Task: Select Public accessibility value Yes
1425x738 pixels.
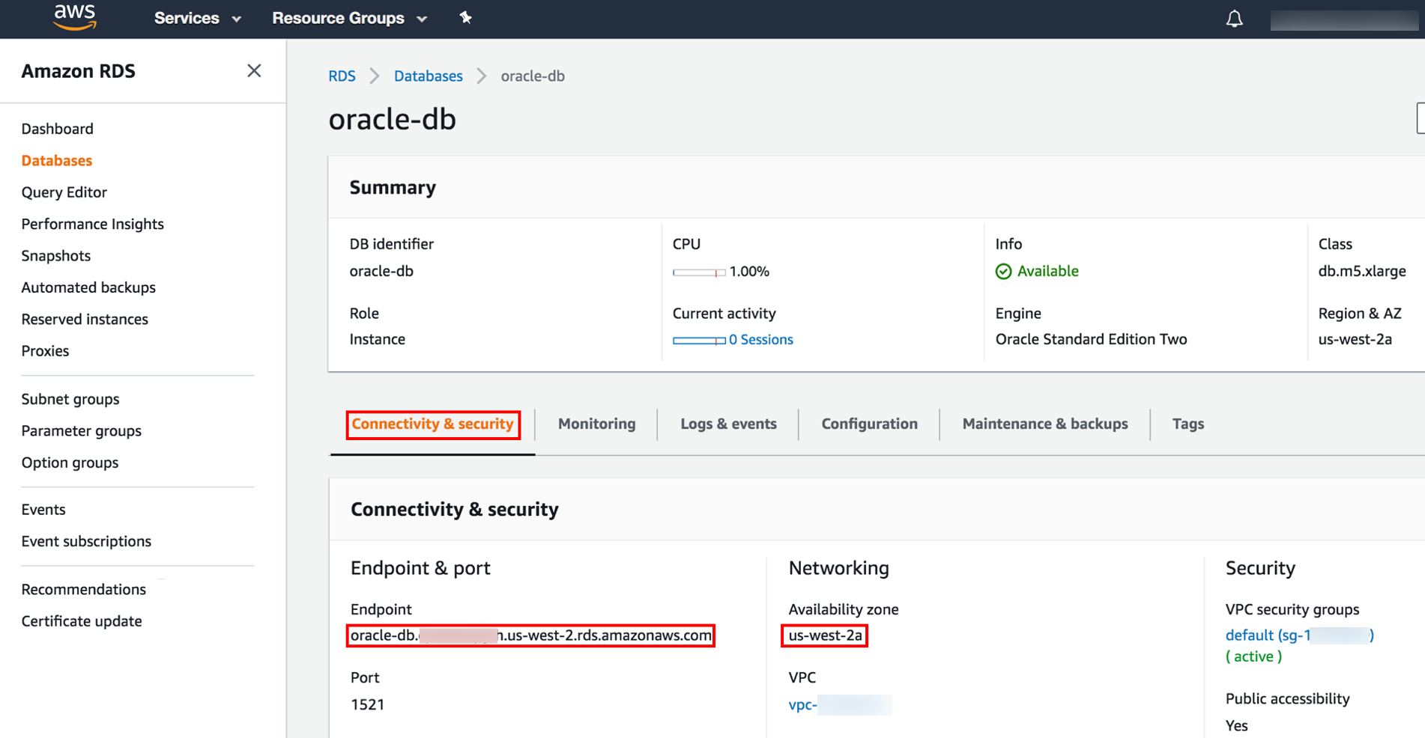Action: (x=1236, y=726)
